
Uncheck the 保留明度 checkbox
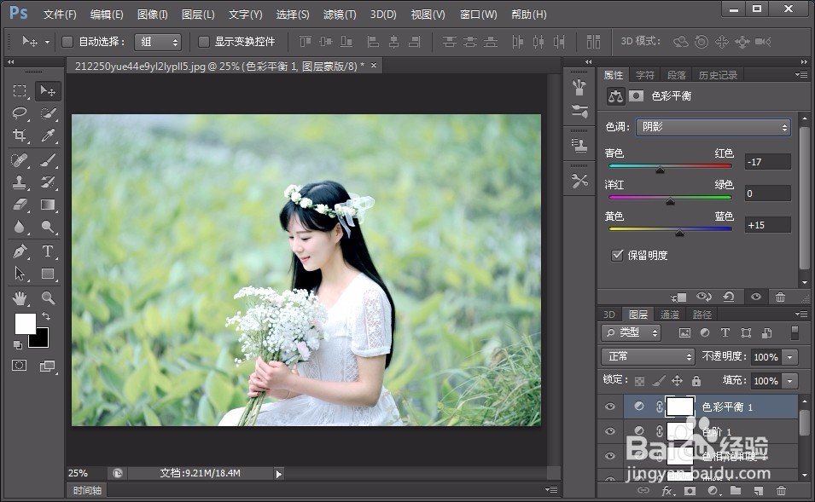coord(617,255)
